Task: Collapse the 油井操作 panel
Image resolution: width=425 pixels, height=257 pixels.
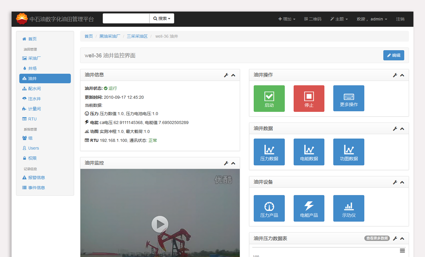Action: pos(402,75)
